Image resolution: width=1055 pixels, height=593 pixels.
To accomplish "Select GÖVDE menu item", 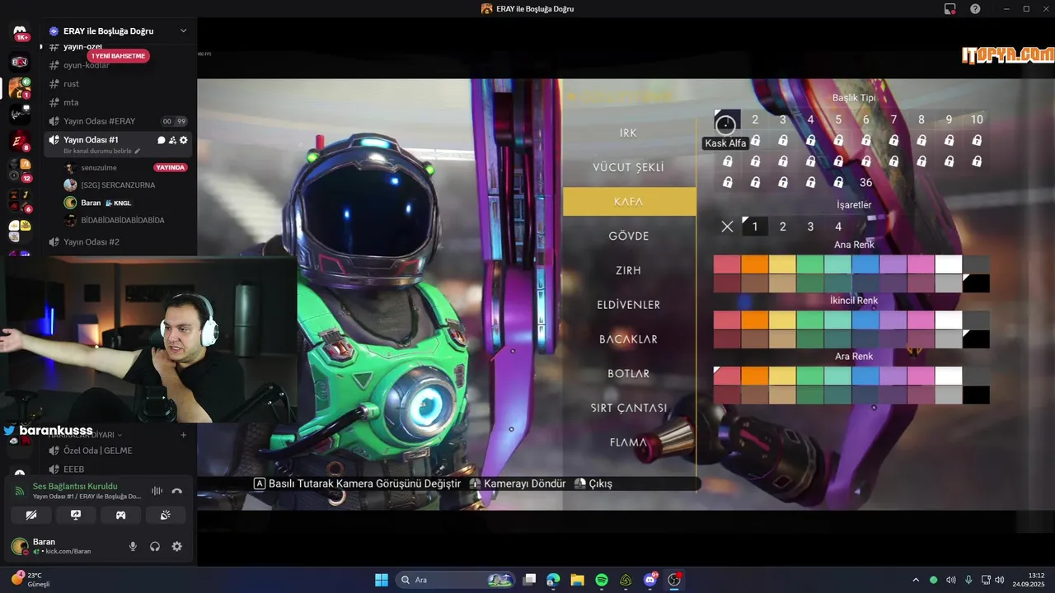I will 628,236.
